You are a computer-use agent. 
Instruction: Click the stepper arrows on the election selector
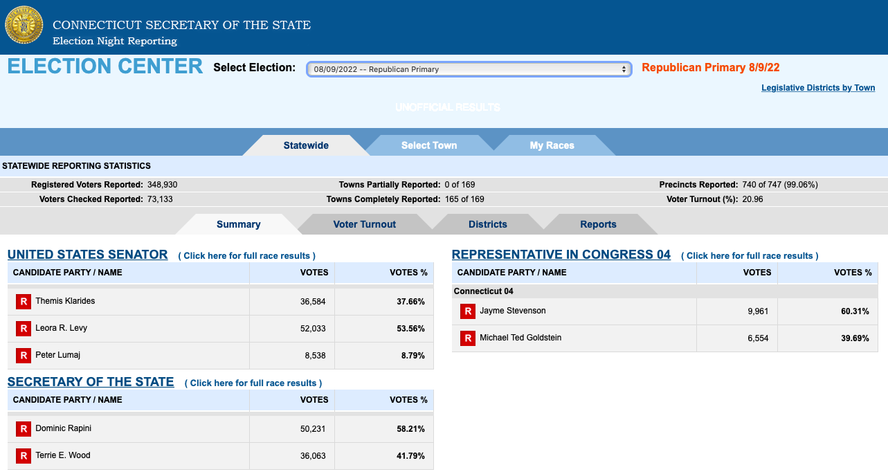point(624,69)
